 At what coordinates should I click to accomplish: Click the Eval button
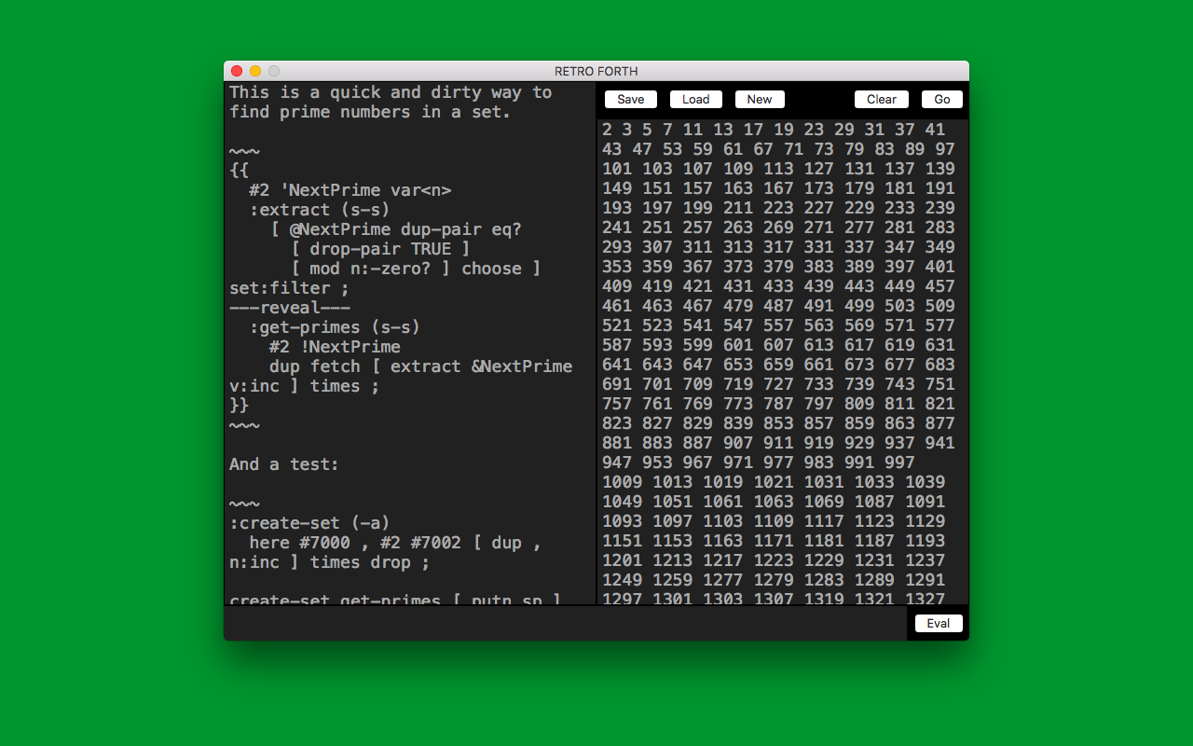(939, 623)
